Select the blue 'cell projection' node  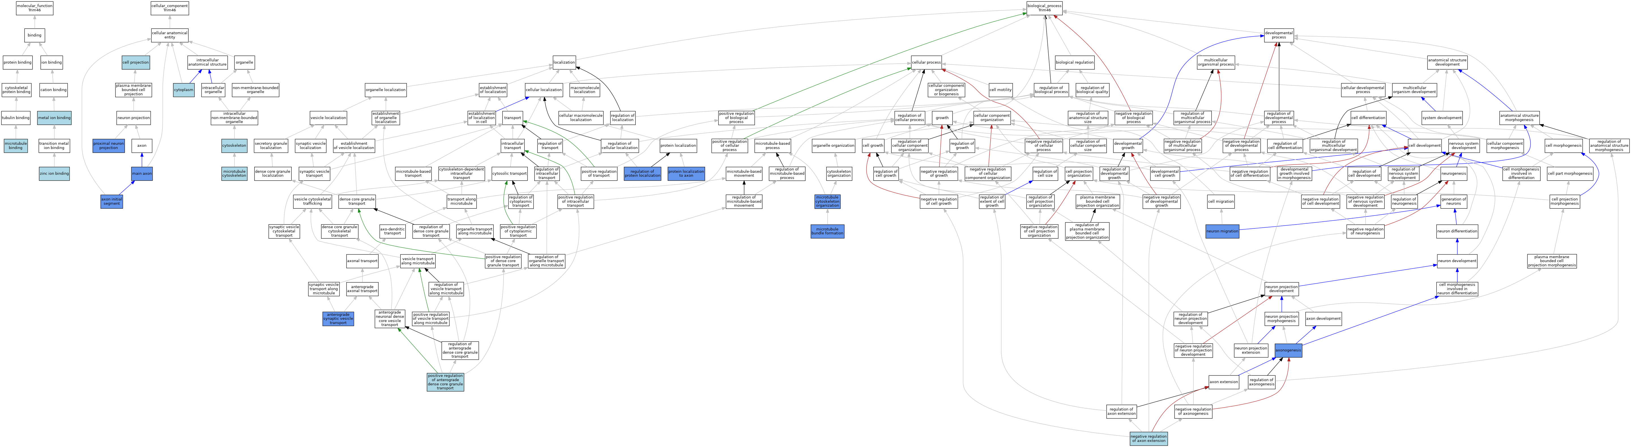136,62
